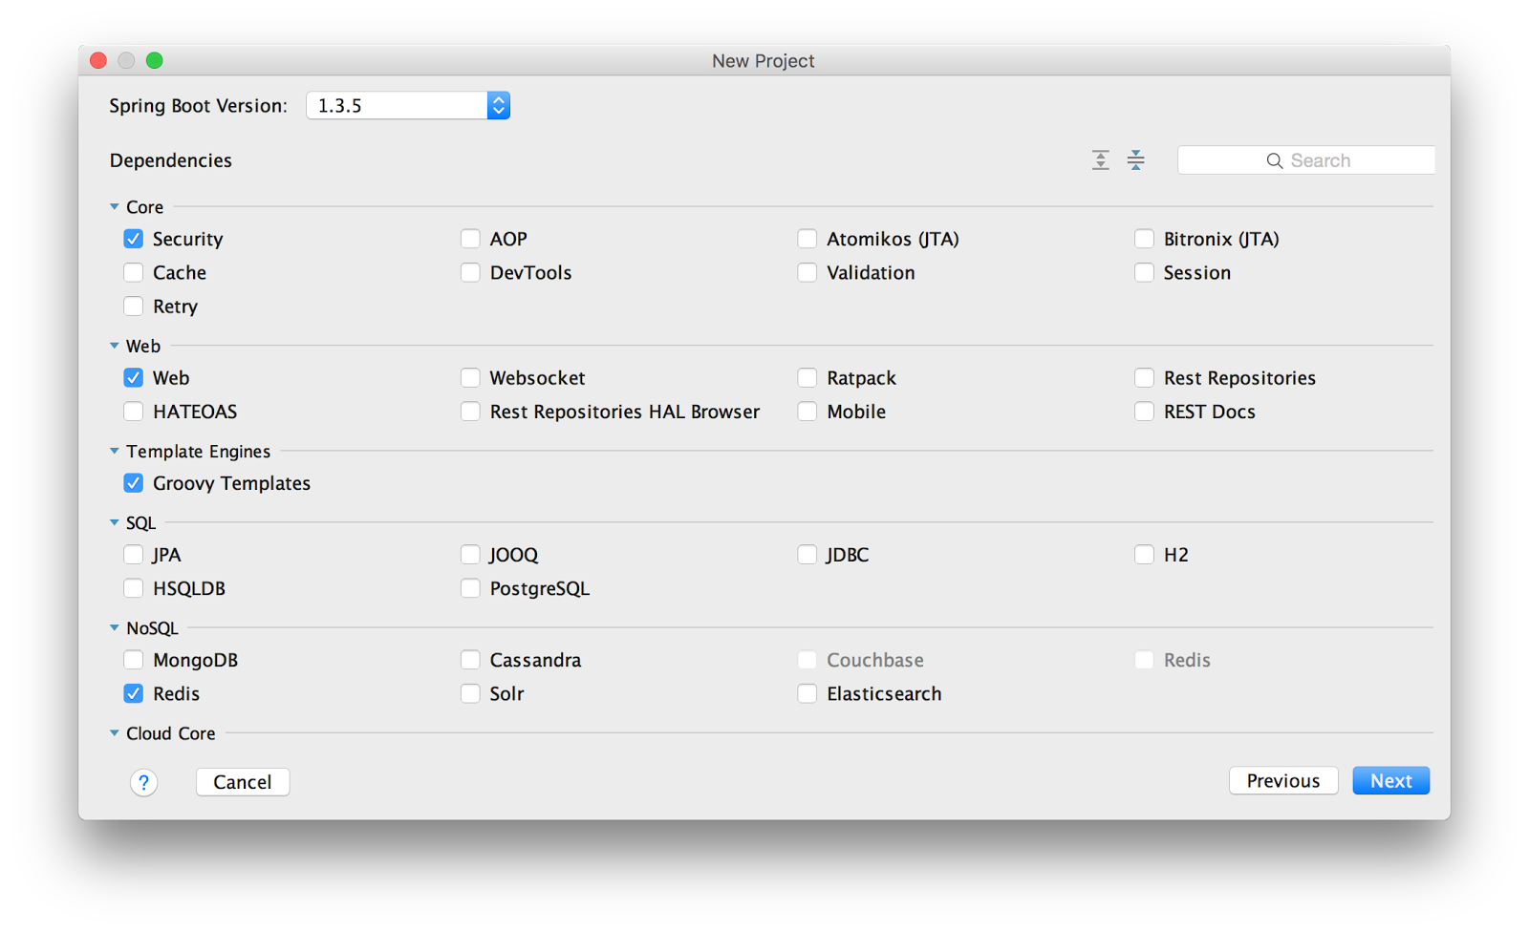Image resolution: width=1529 pixels, height=932 pixels.
Task: Check the HSQLDB option
Action: click(134, 588)
